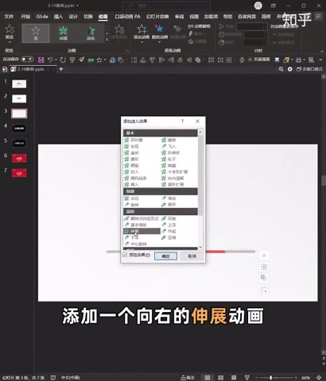326x381 pixels.
Task: Click fit slide to window icon
Action: 319,378
